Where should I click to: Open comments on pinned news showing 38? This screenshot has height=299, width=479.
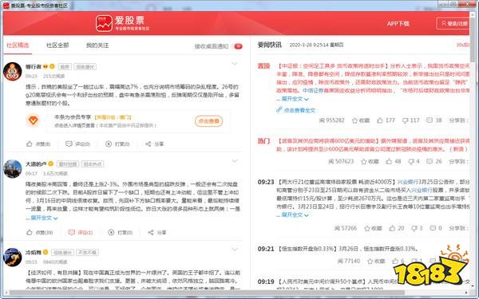pyautogui.click(x=434, y=120)
